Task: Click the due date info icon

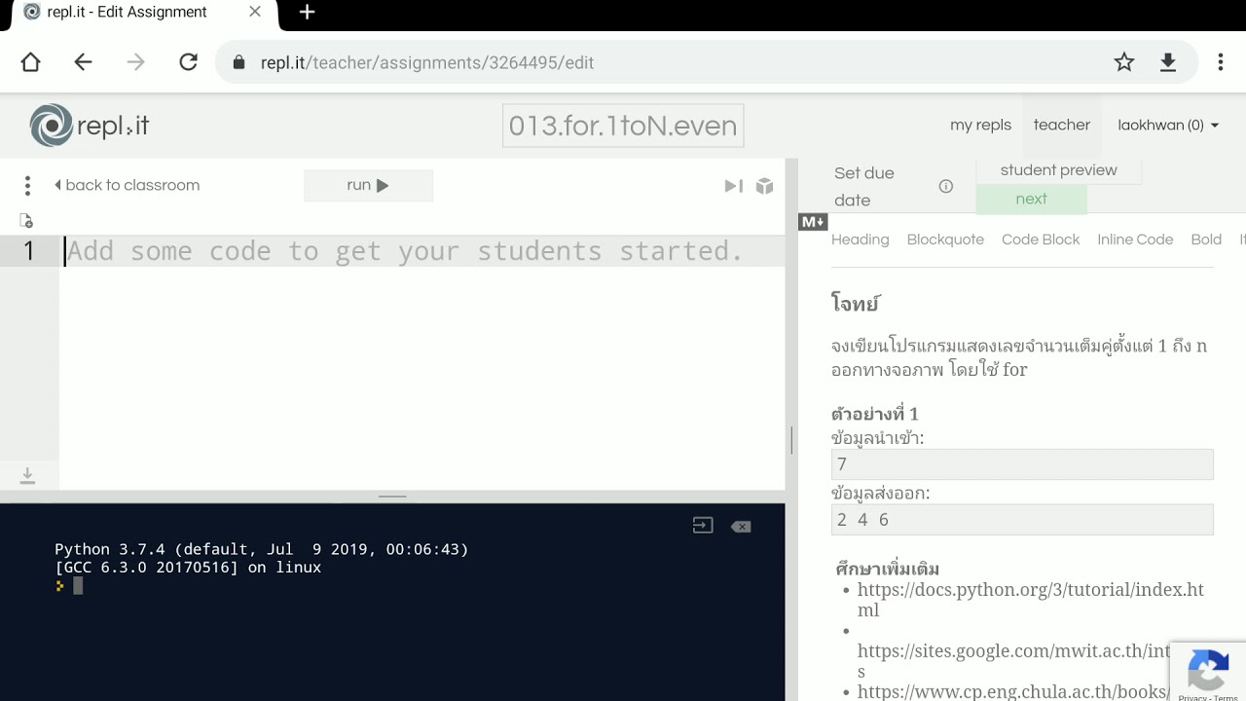Action: point(946,187)
